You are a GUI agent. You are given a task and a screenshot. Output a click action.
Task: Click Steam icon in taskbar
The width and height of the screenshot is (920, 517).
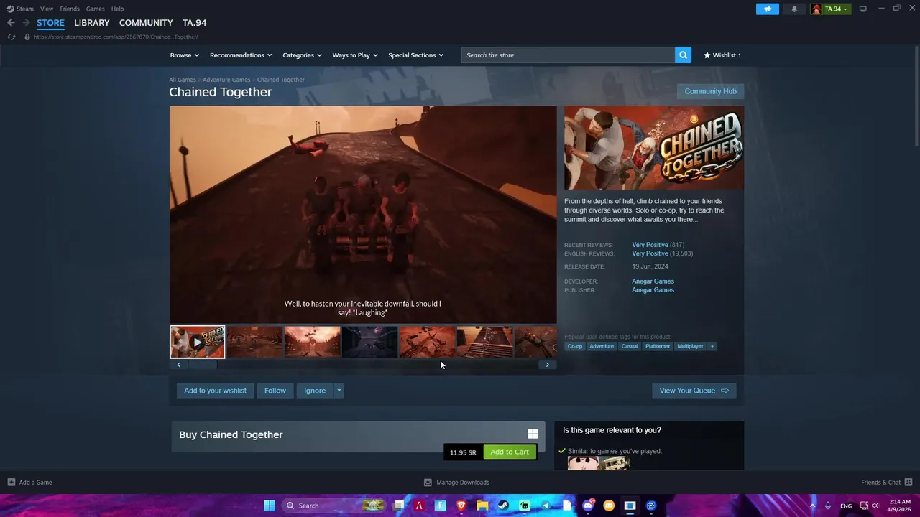pyautogui.click(x=503, y=506)
